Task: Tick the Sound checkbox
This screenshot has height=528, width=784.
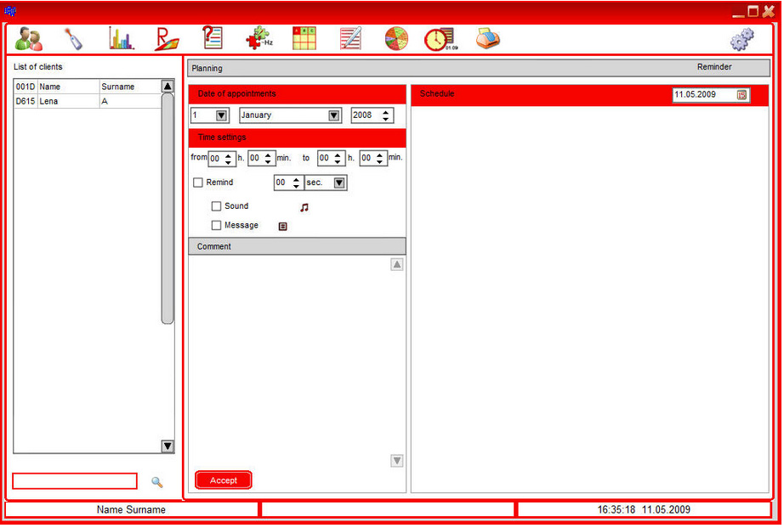Action: [216, 206]
